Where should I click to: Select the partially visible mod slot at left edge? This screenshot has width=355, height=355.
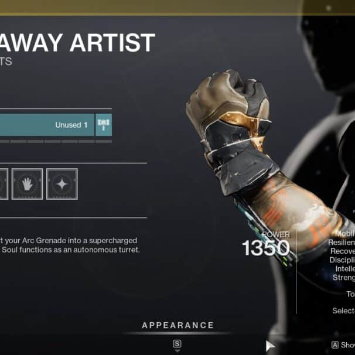tap(4, 184)
